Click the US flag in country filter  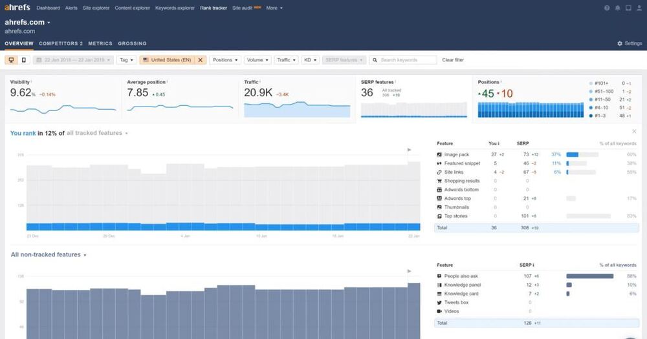pyautogui.click(x=146, y=60)
